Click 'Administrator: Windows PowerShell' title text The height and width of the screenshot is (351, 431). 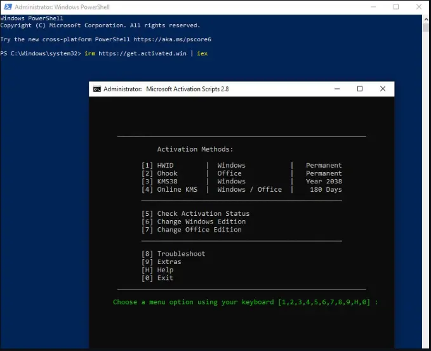62,7
